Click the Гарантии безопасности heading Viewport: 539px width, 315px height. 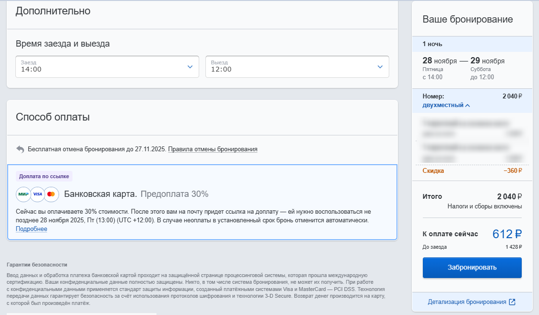point(37,265)
